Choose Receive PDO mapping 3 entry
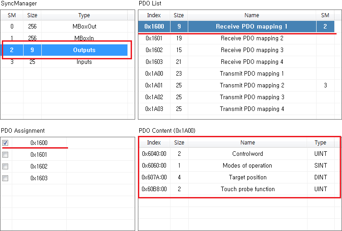 252,50
